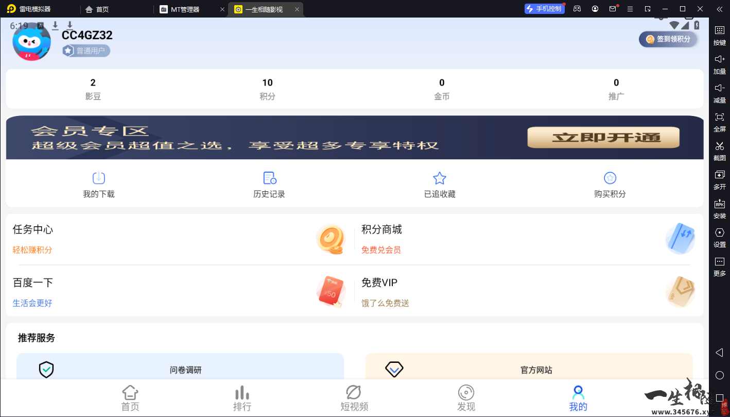Open 购买积分 purchase points
This screenshot has height=417, width=730.
(x=610, y=184)
